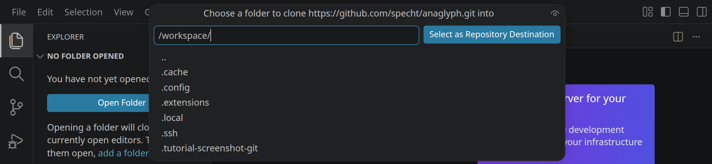The height and width of the screenshot is (164, 712).
Task: Toggle Primary Side Bar visibility
Action: (x=666, y=12)
